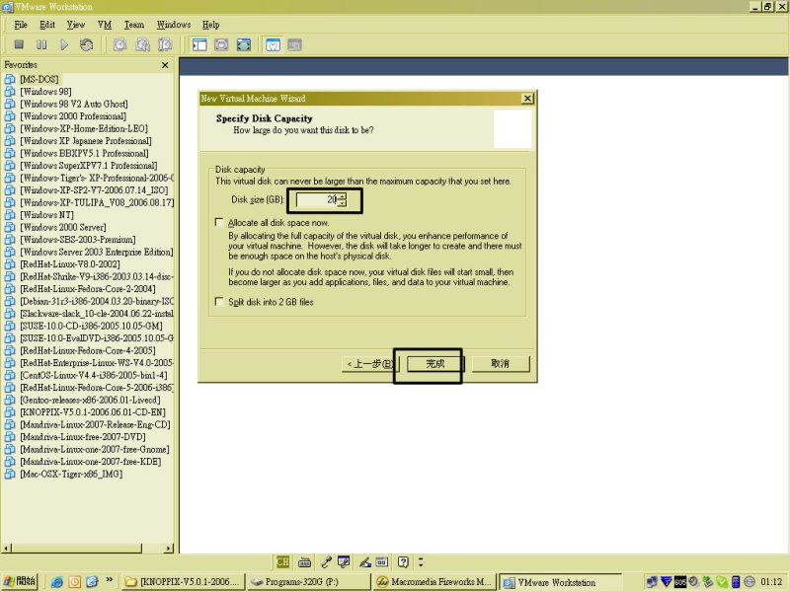The width and height of the screenshot is (790, 592).
Task: Open the Snapshot Manager toolbar icon
Action: (165, 44)
